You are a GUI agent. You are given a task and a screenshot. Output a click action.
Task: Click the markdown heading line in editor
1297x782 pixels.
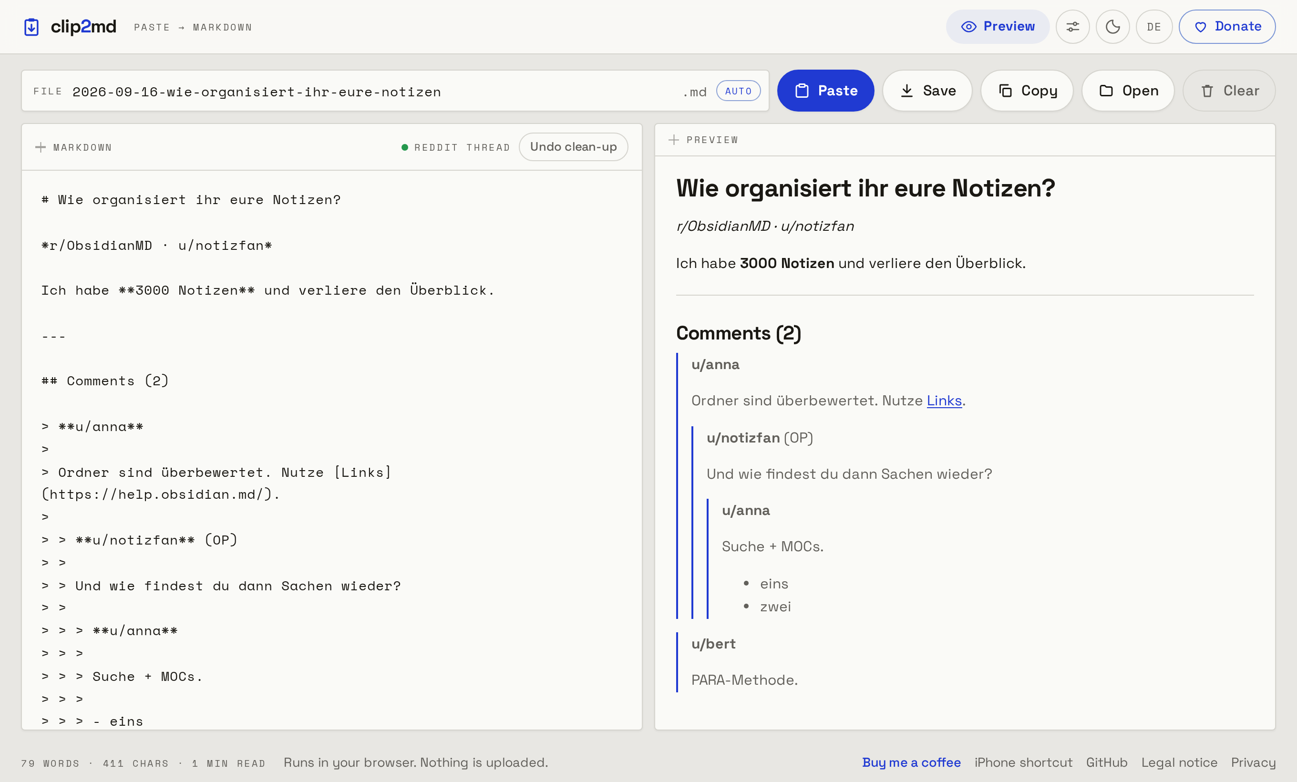pos(191,200)
